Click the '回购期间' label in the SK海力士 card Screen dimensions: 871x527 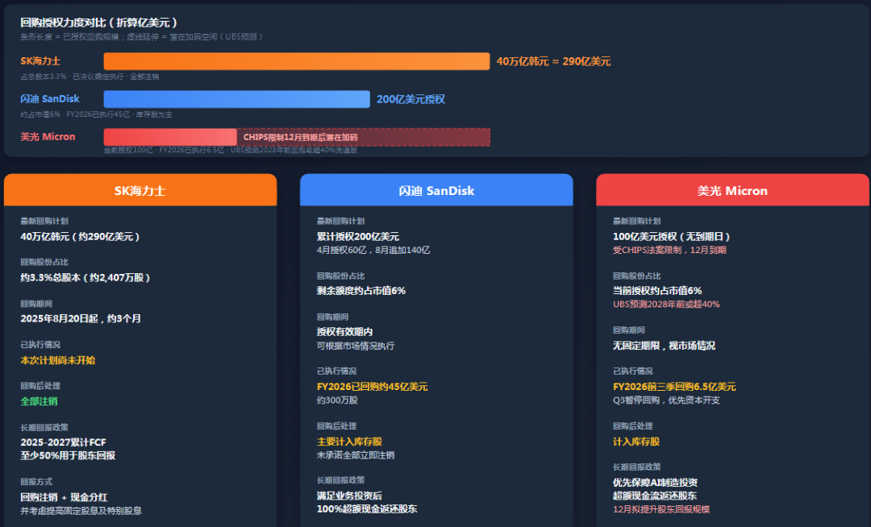coord(36,304)
